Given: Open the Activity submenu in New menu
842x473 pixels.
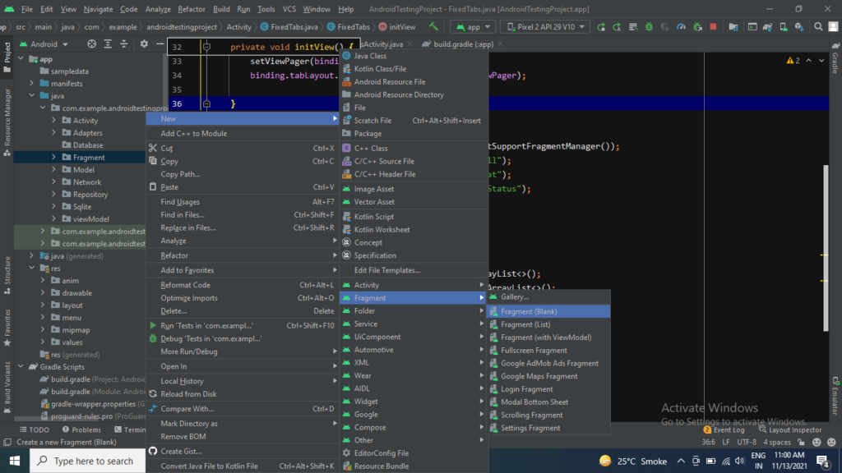Looking at the screenshot, I should [x=414, y=285].
